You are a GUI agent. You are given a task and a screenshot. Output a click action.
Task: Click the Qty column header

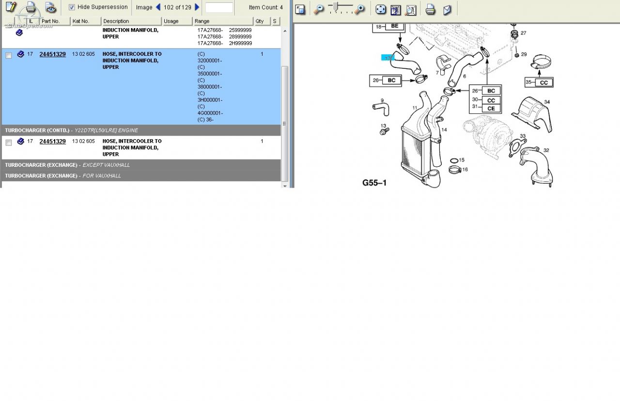tap(262, 21)
